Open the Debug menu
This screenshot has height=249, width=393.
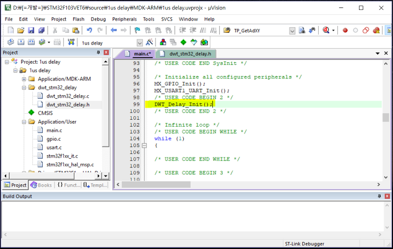click(x=98, y=19)
